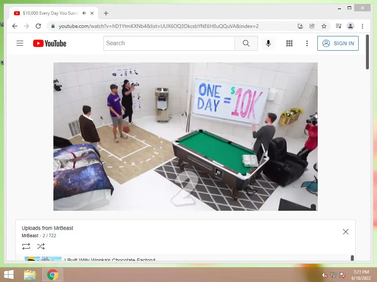The height and width of the screenshot is (282, 377).
Task: Search with your voice microphone
Action: click(268, 43)
